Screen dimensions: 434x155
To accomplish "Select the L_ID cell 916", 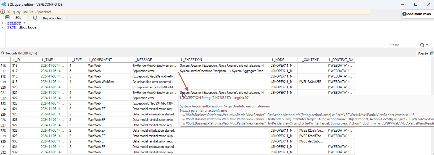I will click(25, 66).
